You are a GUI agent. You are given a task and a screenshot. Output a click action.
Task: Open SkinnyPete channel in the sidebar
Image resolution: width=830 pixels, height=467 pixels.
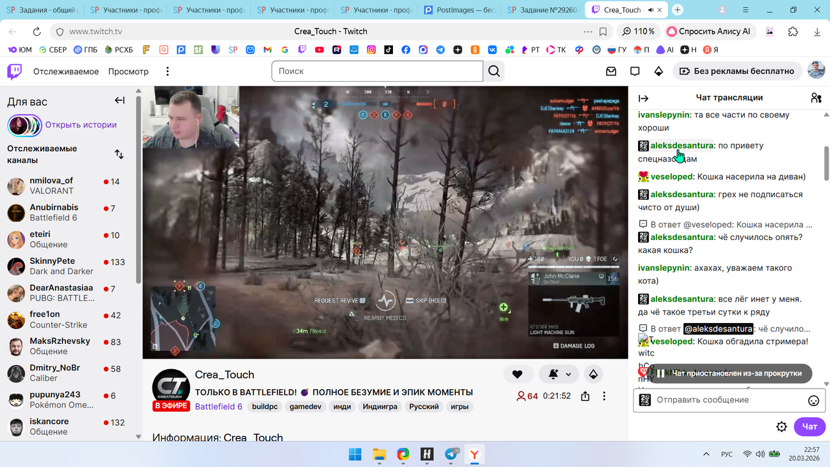pyautogui.click(x=68, y=266)
